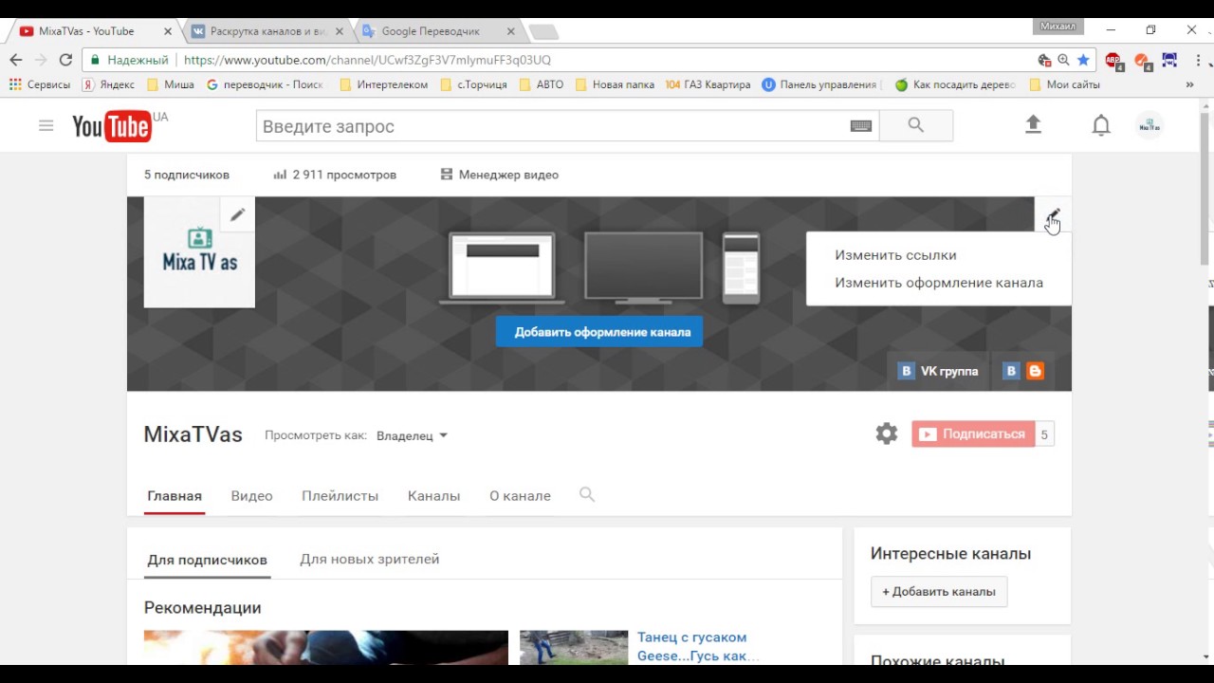Open the Яндекс bookmark
Viewport: 1214px width, 683px height.
[109, 84]
